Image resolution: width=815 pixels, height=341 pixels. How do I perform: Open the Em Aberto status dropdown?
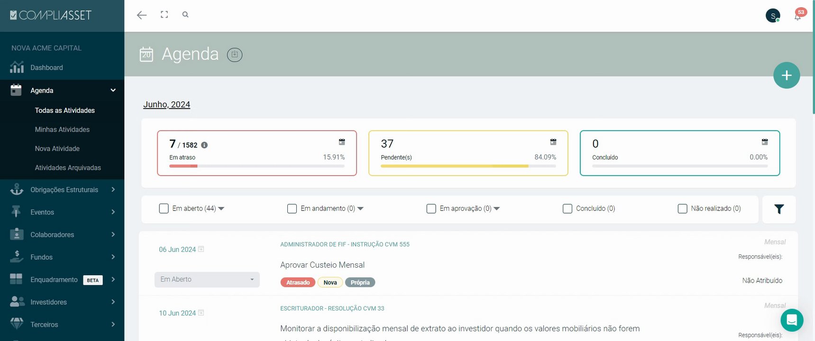pyautogui.click(x=207, y=279)
